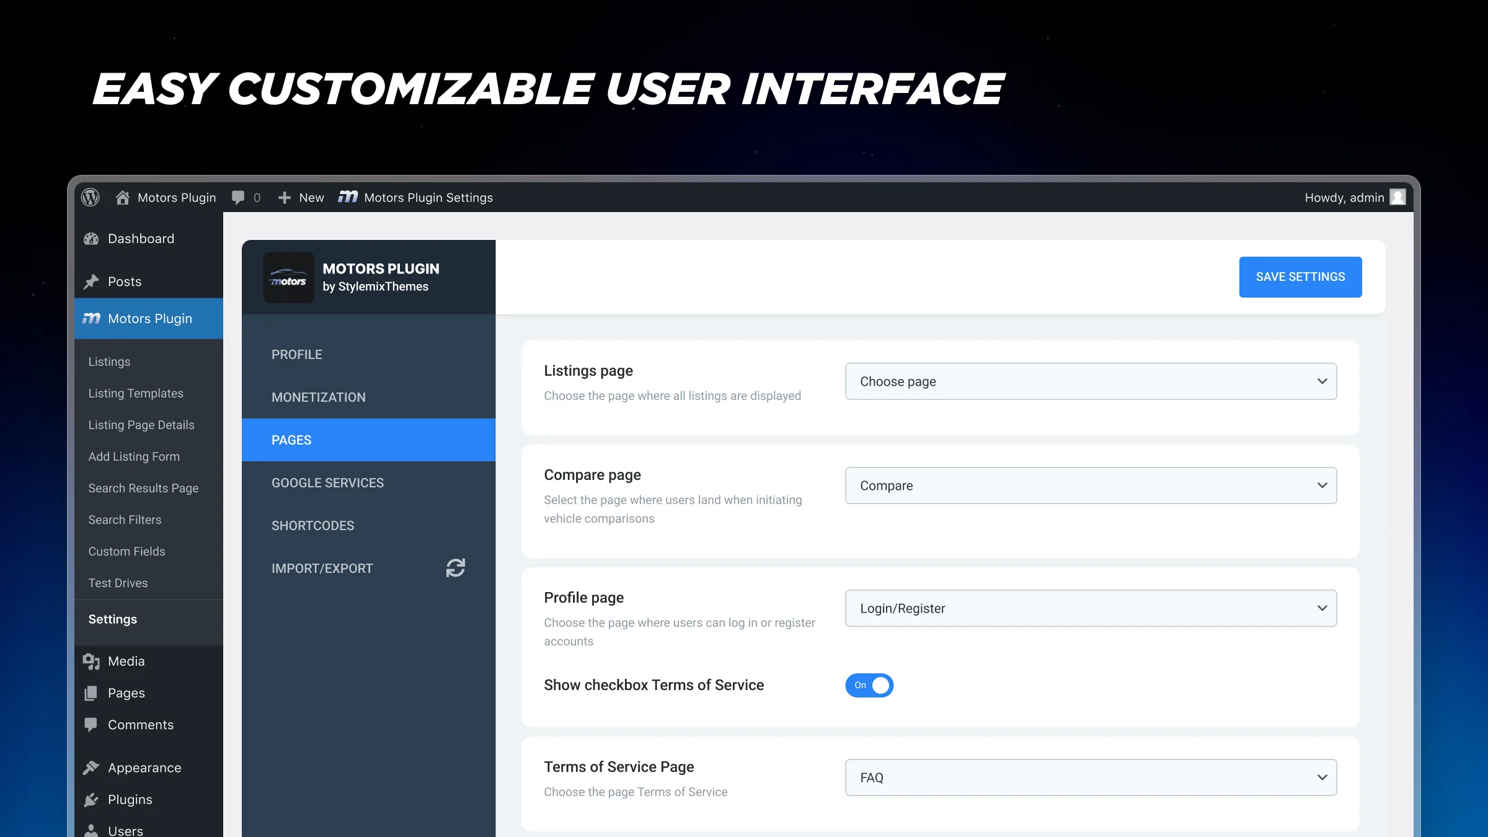
Task: Open Add Listing Form submenu item
Action: coord(134,456)
